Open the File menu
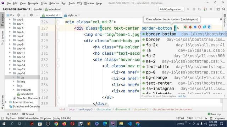The width and height of the screenshot is (227, 127). tap(9, 3)
